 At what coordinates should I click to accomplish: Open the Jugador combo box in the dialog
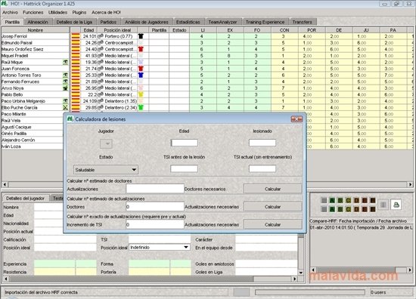pos(106,143)
